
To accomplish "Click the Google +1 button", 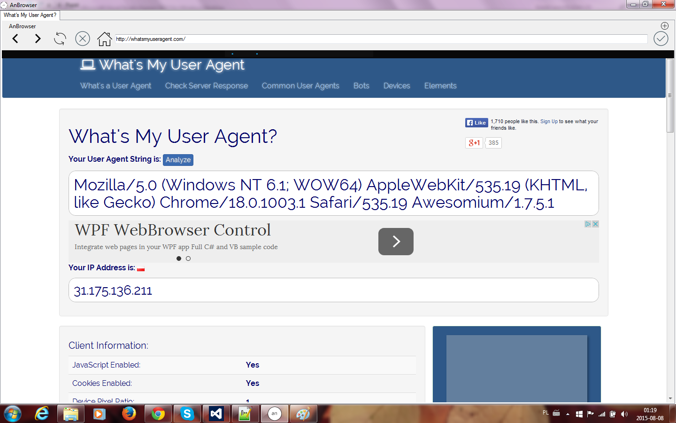I will click(x=474, y=143).
